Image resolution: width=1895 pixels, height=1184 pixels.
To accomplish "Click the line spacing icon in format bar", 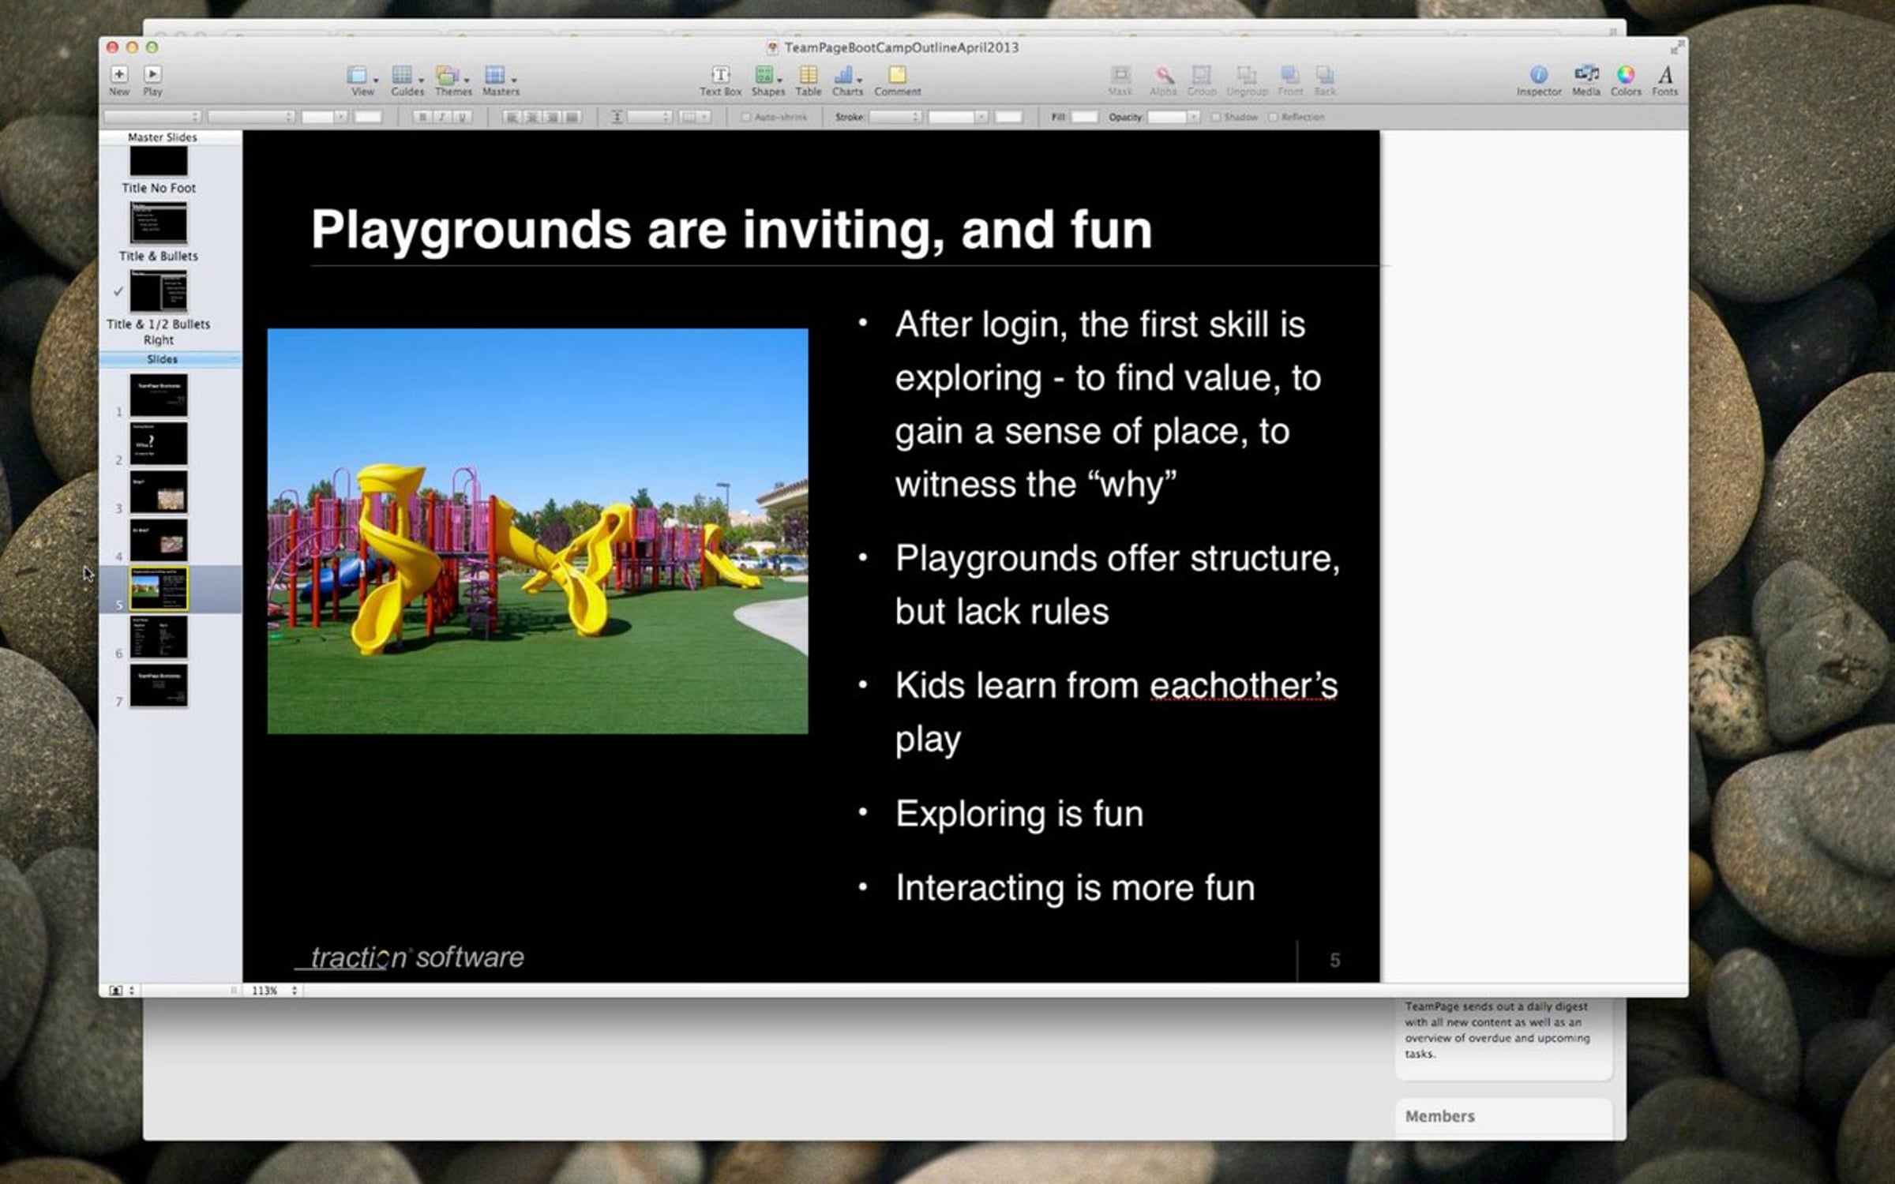I will [x=617, y=117].
